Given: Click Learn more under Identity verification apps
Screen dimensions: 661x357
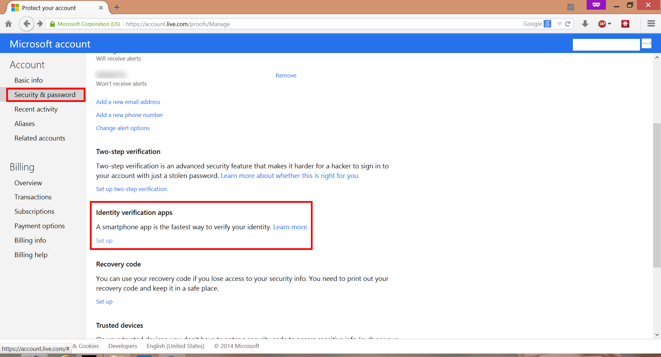Looking at the screenshot, I should (291, 227).
